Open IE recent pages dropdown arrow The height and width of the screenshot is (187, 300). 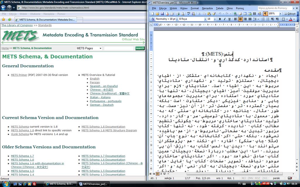[x=14, y=8]
